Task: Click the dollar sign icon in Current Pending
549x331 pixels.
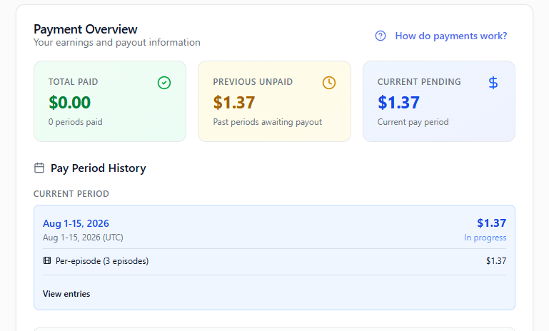Action: coord(493,83)
